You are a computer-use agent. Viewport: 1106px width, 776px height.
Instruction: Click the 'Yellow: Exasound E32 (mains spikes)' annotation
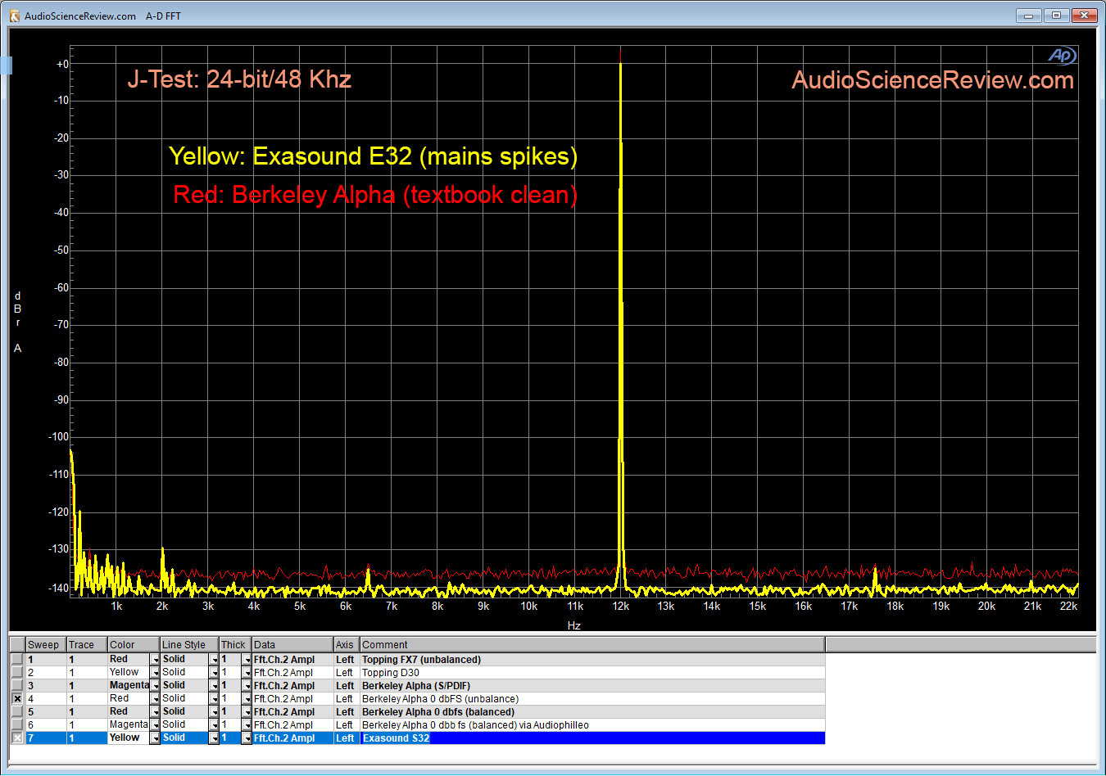click(373, 156)
